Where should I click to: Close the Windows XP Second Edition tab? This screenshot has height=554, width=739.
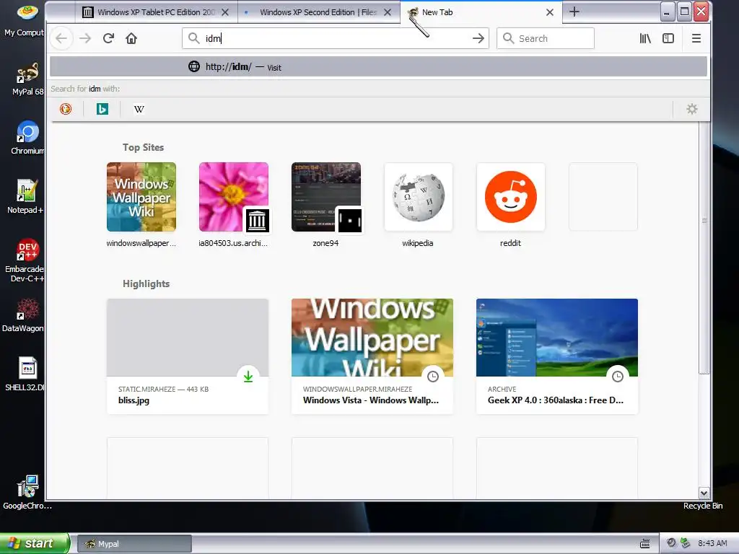(388, 12)
